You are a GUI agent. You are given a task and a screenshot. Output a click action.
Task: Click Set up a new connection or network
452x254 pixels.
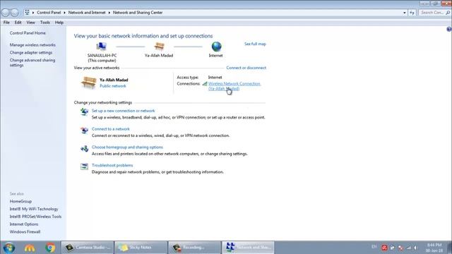coord(123,111)
